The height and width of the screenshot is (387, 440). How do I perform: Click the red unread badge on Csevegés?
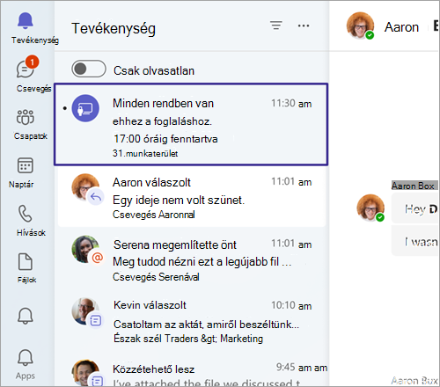tap(32, 62)
